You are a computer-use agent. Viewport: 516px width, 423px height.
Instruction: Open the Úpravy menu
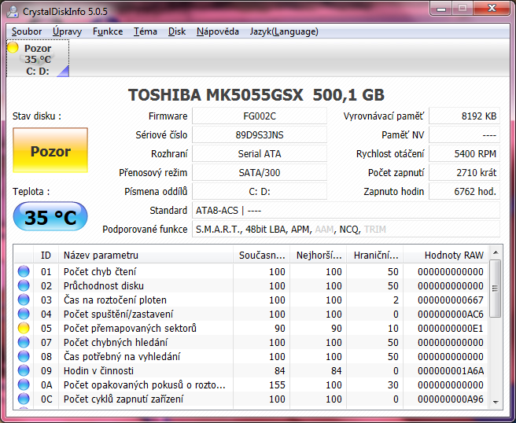pos(67,31)
